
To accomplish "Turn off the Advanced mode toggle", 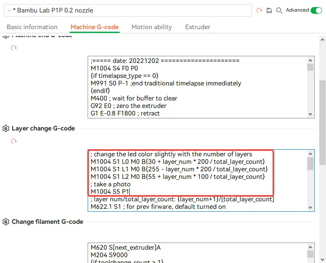I will click(316, 10).
